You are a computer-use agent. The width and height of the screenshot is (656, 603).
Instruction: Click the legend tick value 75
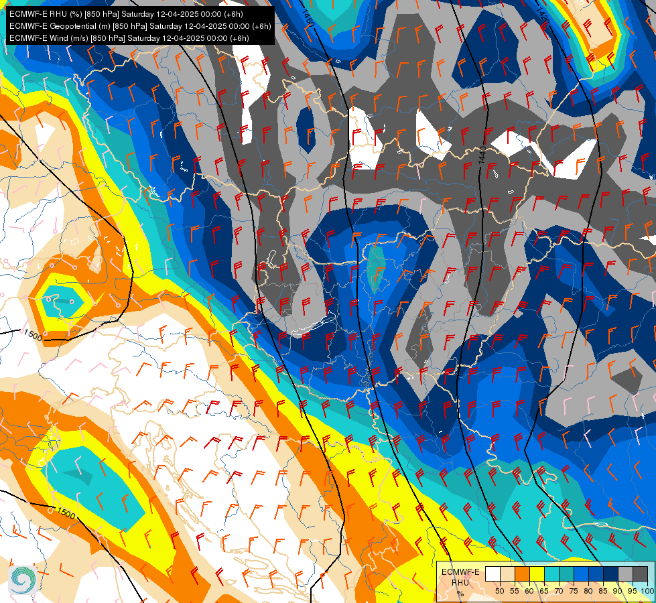tap(573, 591)
